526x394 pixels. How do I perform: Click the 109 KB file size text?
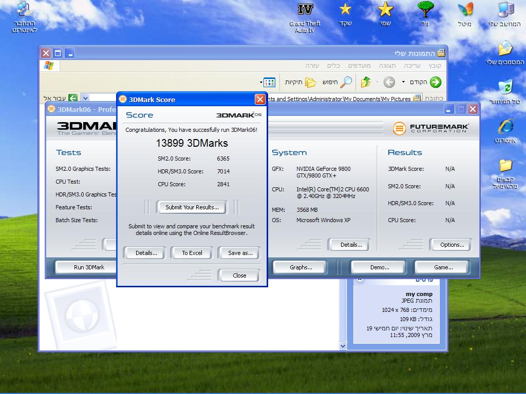click(407, 319)
